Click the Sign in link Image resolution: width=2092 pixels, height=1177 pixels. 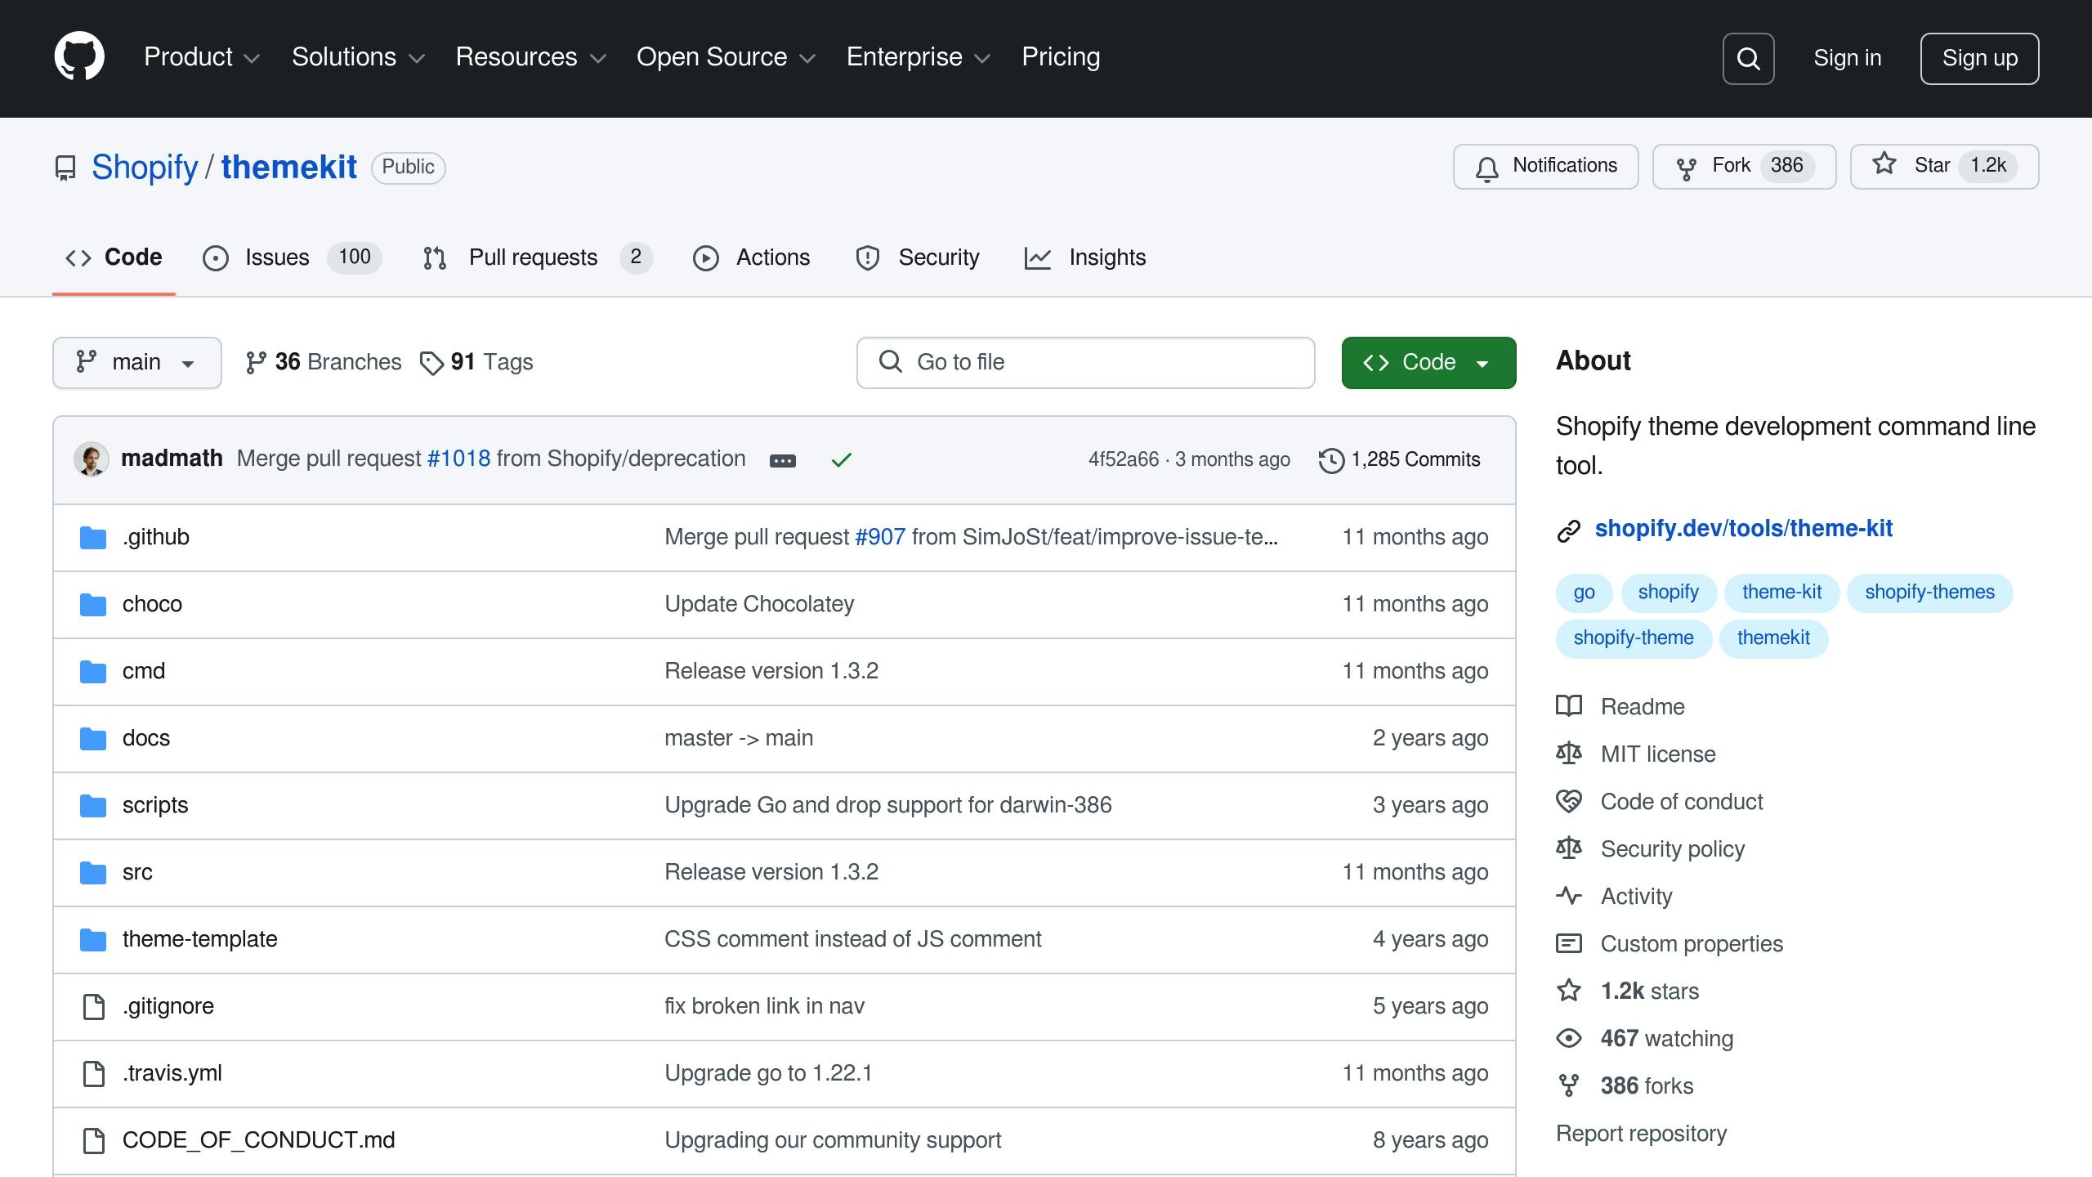[x=1847, y=58]
